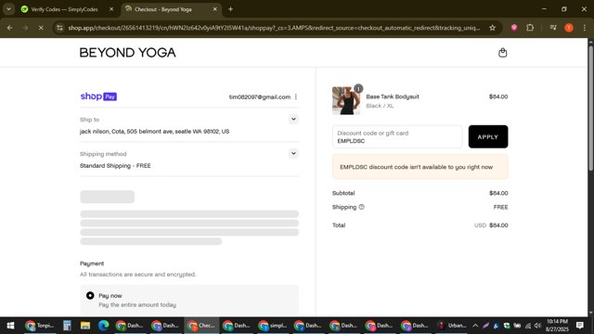Image resolution: width=594 pixels, height=334 pixels.
Task: Open the shopping bag cart icon
Action: tap(502, 53)
